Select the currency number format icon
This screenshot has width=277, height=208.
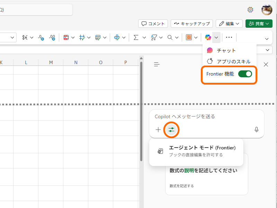(26, 37)
